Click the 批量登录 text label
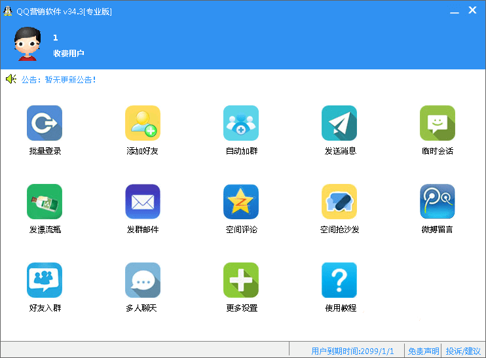 point(45,151)
